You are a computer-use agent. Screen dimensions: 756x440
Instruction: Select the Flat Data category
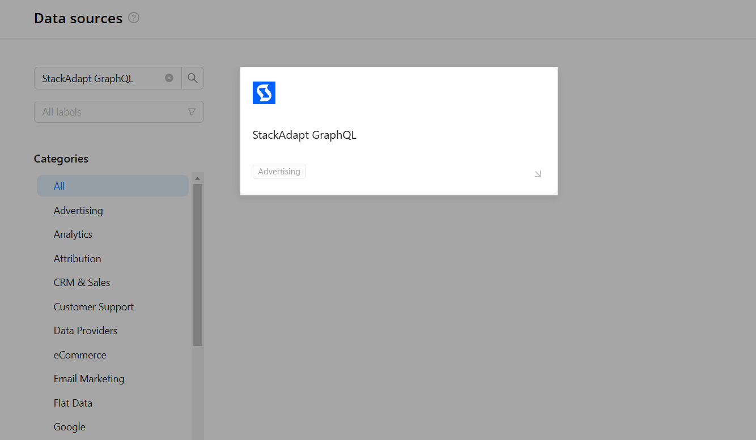73,403
